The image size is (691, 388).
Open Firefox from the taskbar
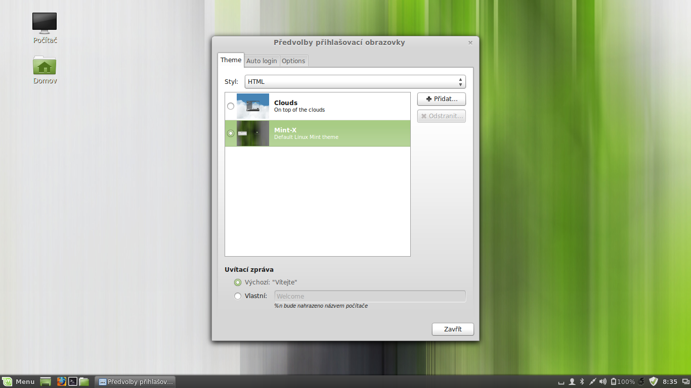61,381
